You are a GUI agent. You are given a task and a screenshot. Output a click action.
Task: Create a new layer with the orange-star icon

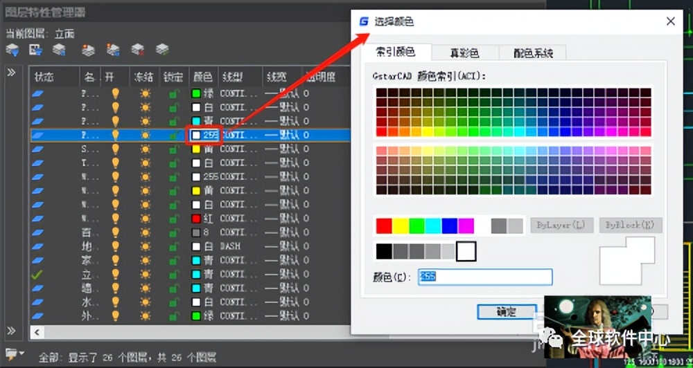tap(89, 50)
